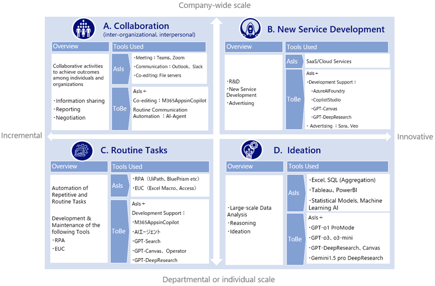Click the 'Negotiation' bullet
The width and height of the screenshot is (435, 286).
coord(69,118)
